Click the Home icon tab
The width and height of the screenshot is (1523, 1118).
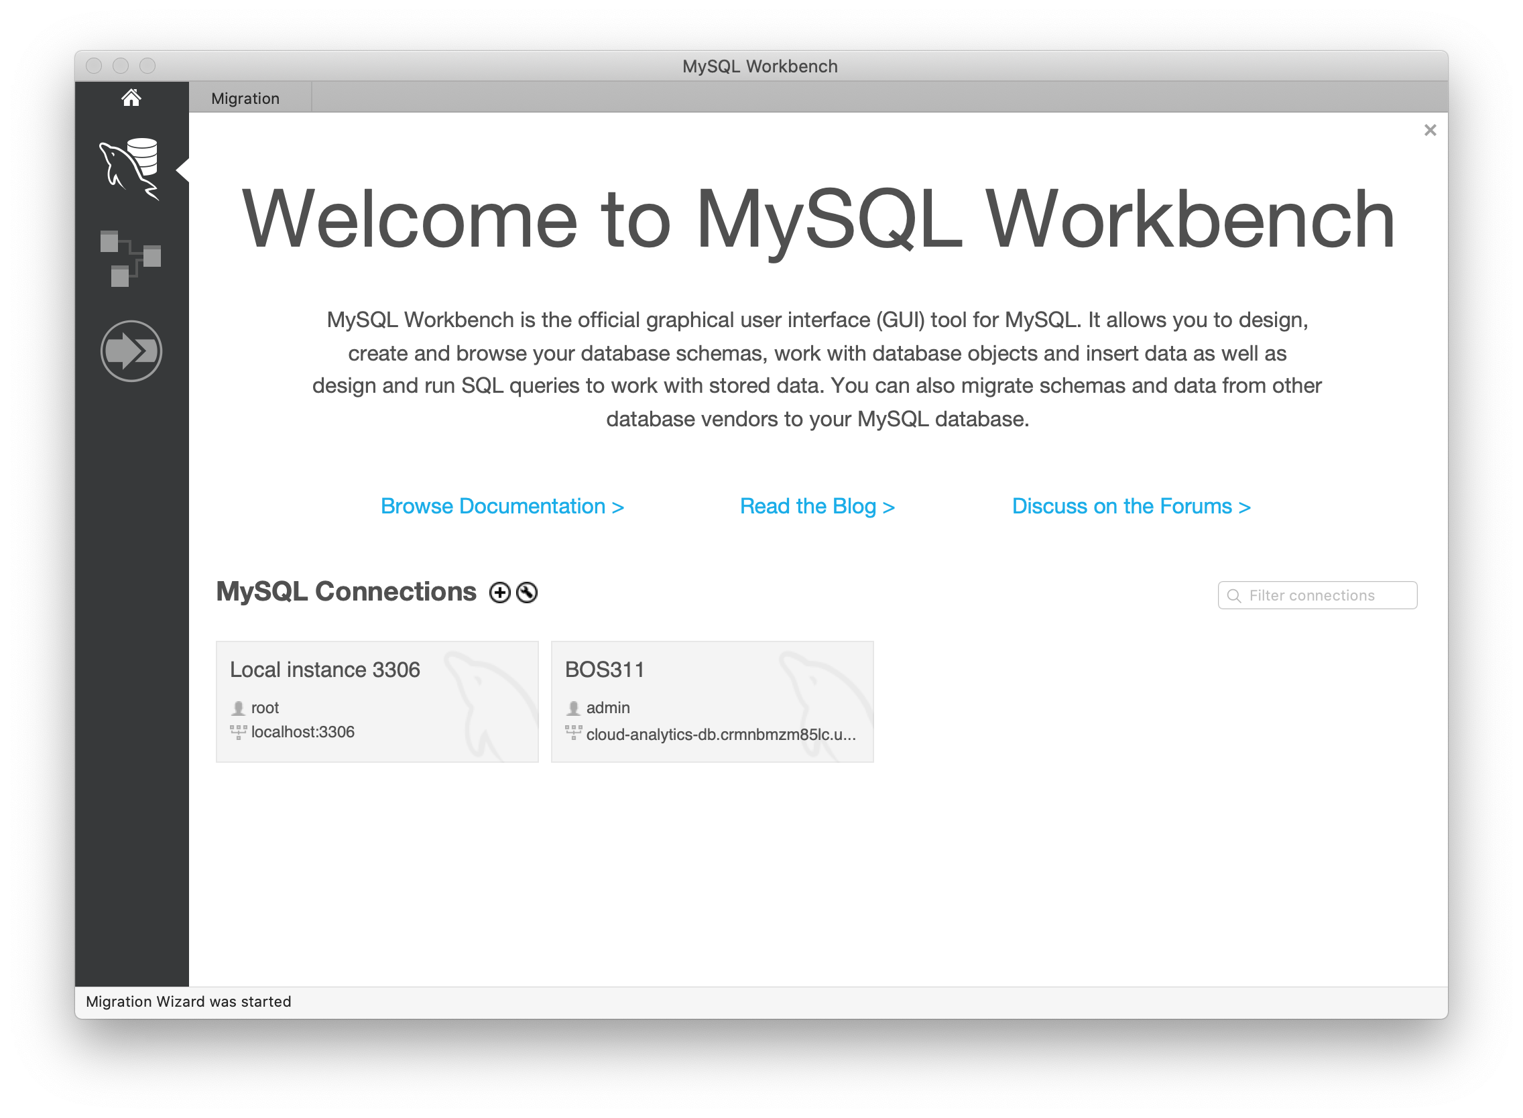[x=131, y=98]
